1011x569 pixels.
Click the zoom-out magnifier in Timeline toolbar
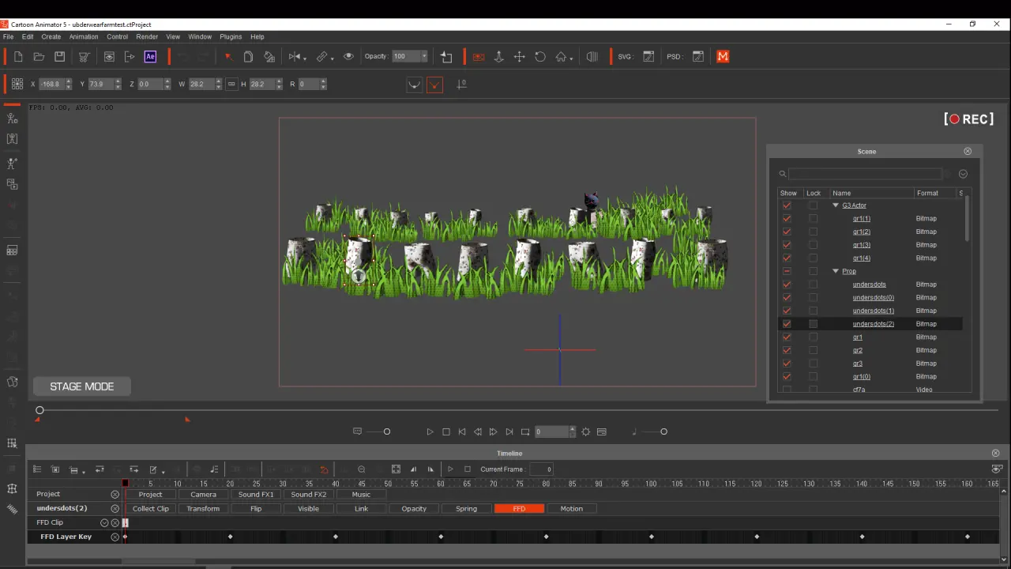[x=362, y=469]
